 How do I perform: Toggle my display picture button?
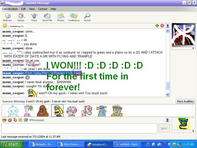coord(168,120)
